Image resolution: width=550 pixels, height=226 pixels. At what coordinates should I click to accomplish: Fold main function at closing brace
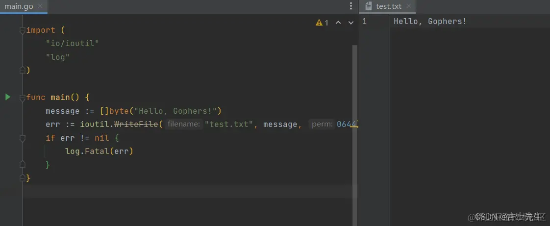(x=23, y=178)
